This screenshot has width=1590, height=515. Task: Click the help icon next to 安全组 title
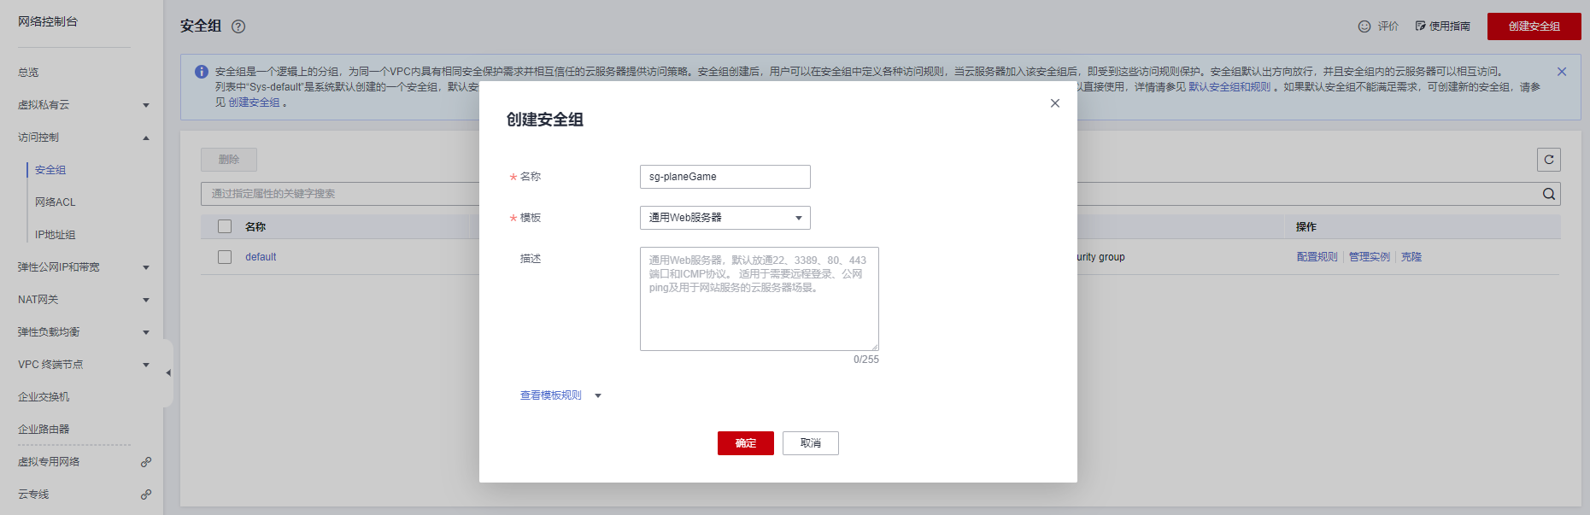pyautogui.click(x=238, y=26)
